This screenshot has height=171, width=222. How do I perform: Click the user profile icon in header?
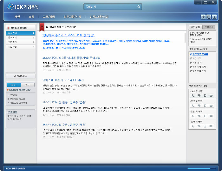tap(214, 17)
